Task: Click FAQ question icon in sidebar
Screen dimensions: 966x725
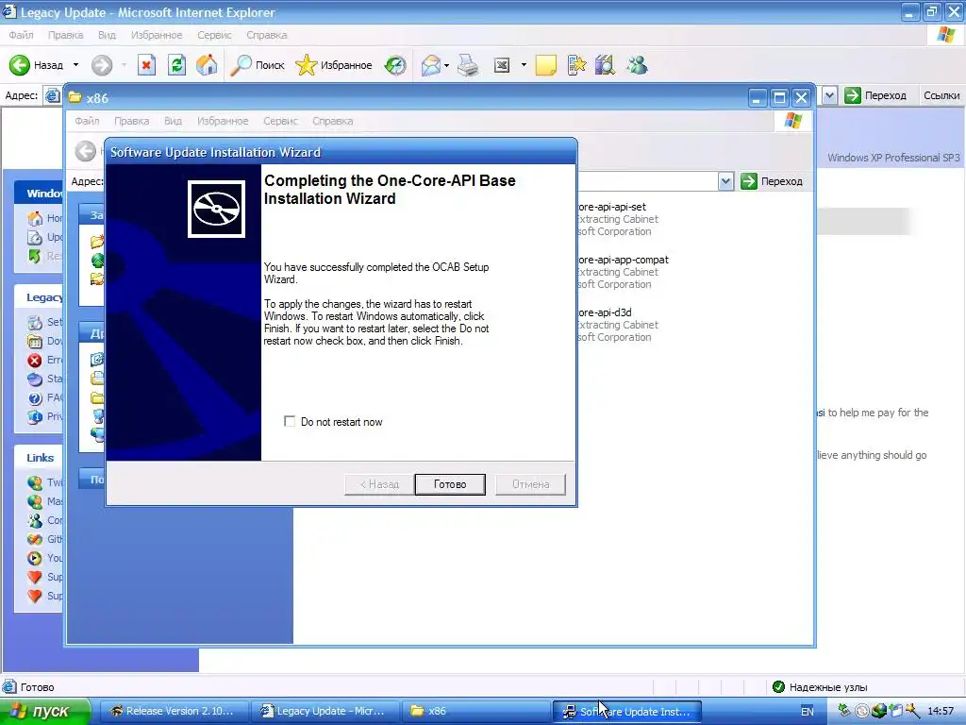Action: tap(35, 398)
